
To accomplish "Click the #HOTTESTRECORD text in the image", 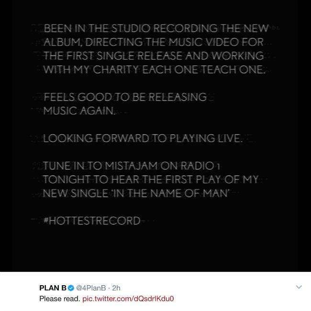I will click(92, 221).
